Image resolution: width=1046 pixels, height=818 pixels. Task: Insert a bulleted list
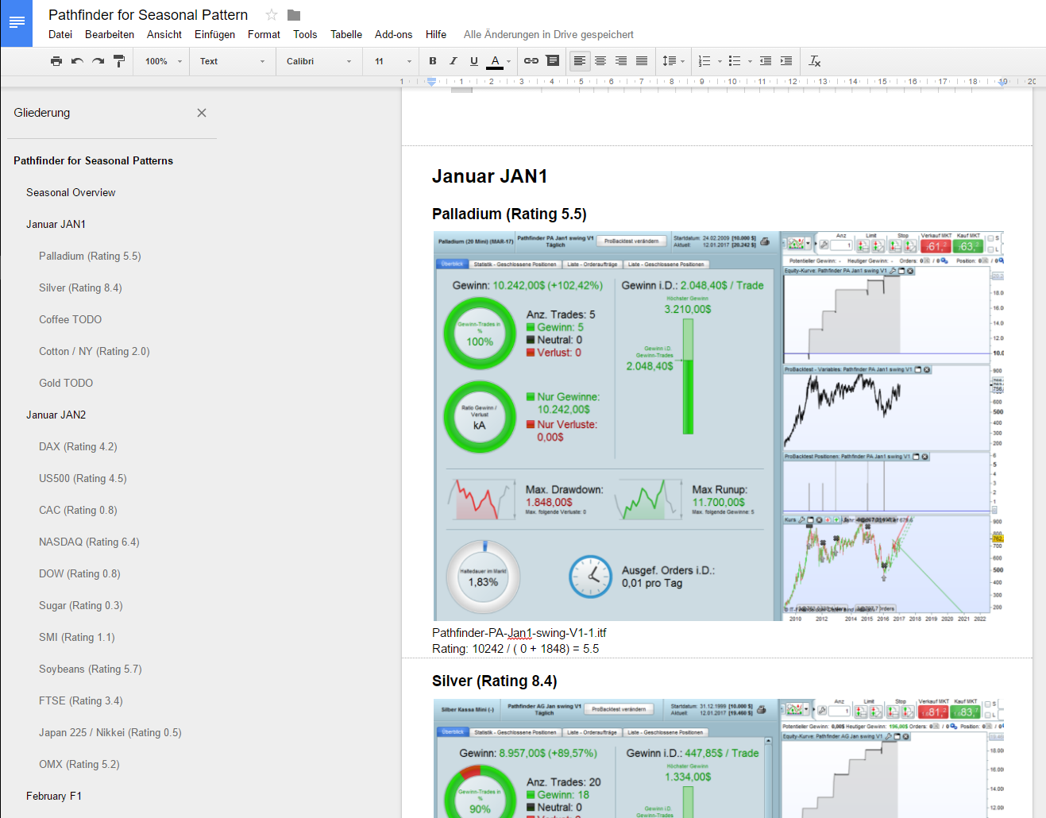coord(735,61)
